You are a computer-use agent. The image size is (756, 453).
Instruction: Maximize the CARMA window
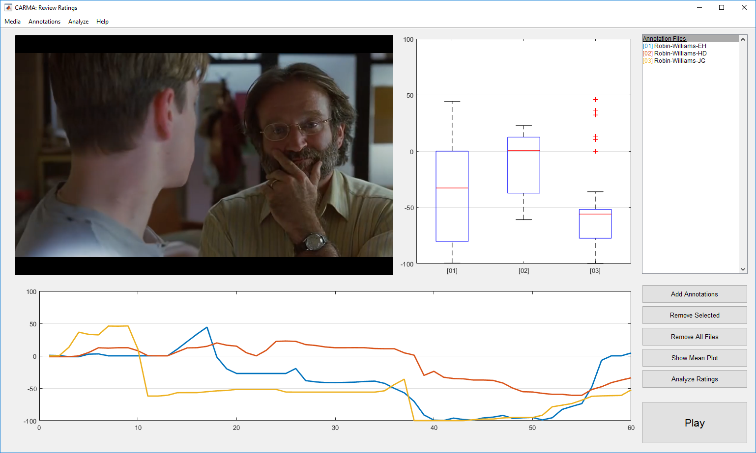pyautogui.click(x=722, y=8)
